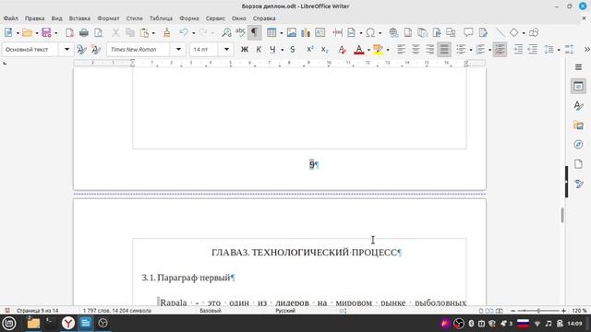Insert a table

click(271, 33)
